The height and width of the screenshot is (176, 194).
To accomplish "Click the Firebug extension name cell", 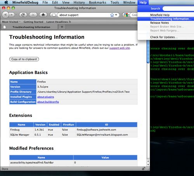I will [x=21, y=130].
